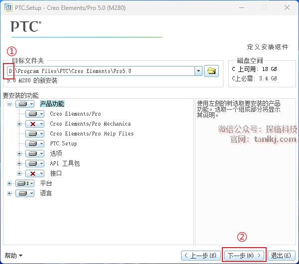Click install-state icon for 平台
Image resolution: width=299 pixels, height=264 pixels.
tap(25, 183)
